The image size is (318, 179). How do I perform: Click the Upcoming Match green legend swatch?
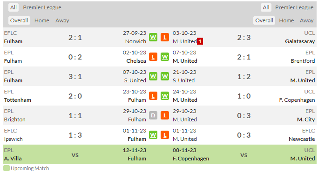click(x=7, y=168)
